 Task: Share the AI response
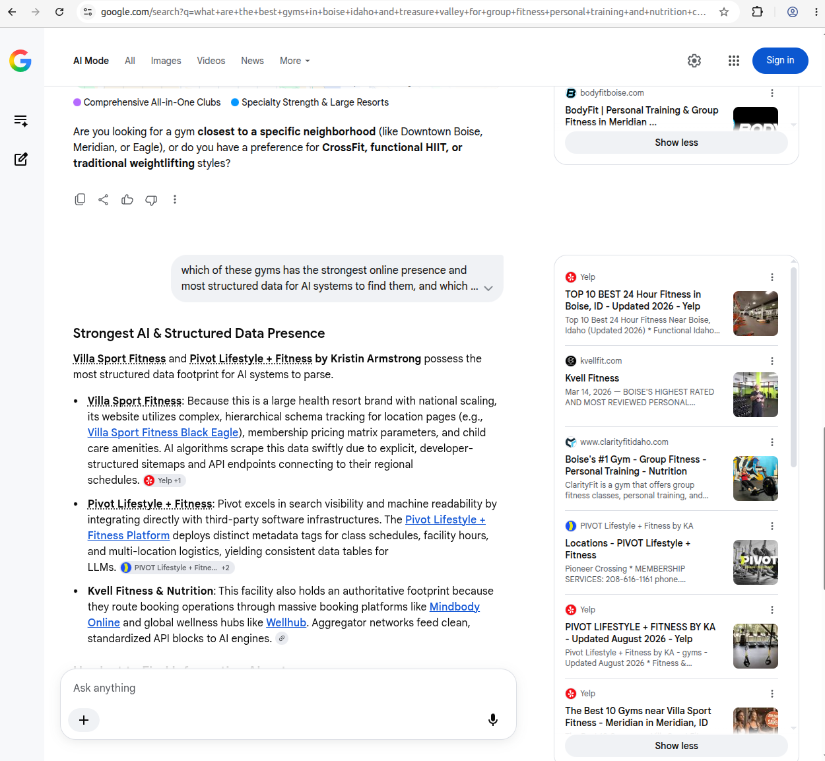[x=104, y=199]
